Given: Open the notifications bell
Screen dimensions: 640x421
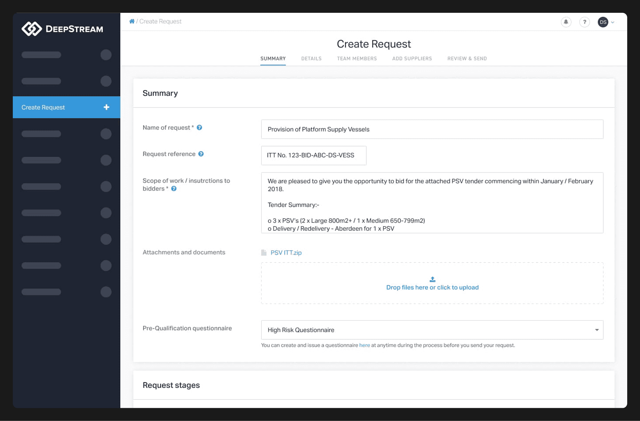Looking at the screenshot, I should [566, 22].
